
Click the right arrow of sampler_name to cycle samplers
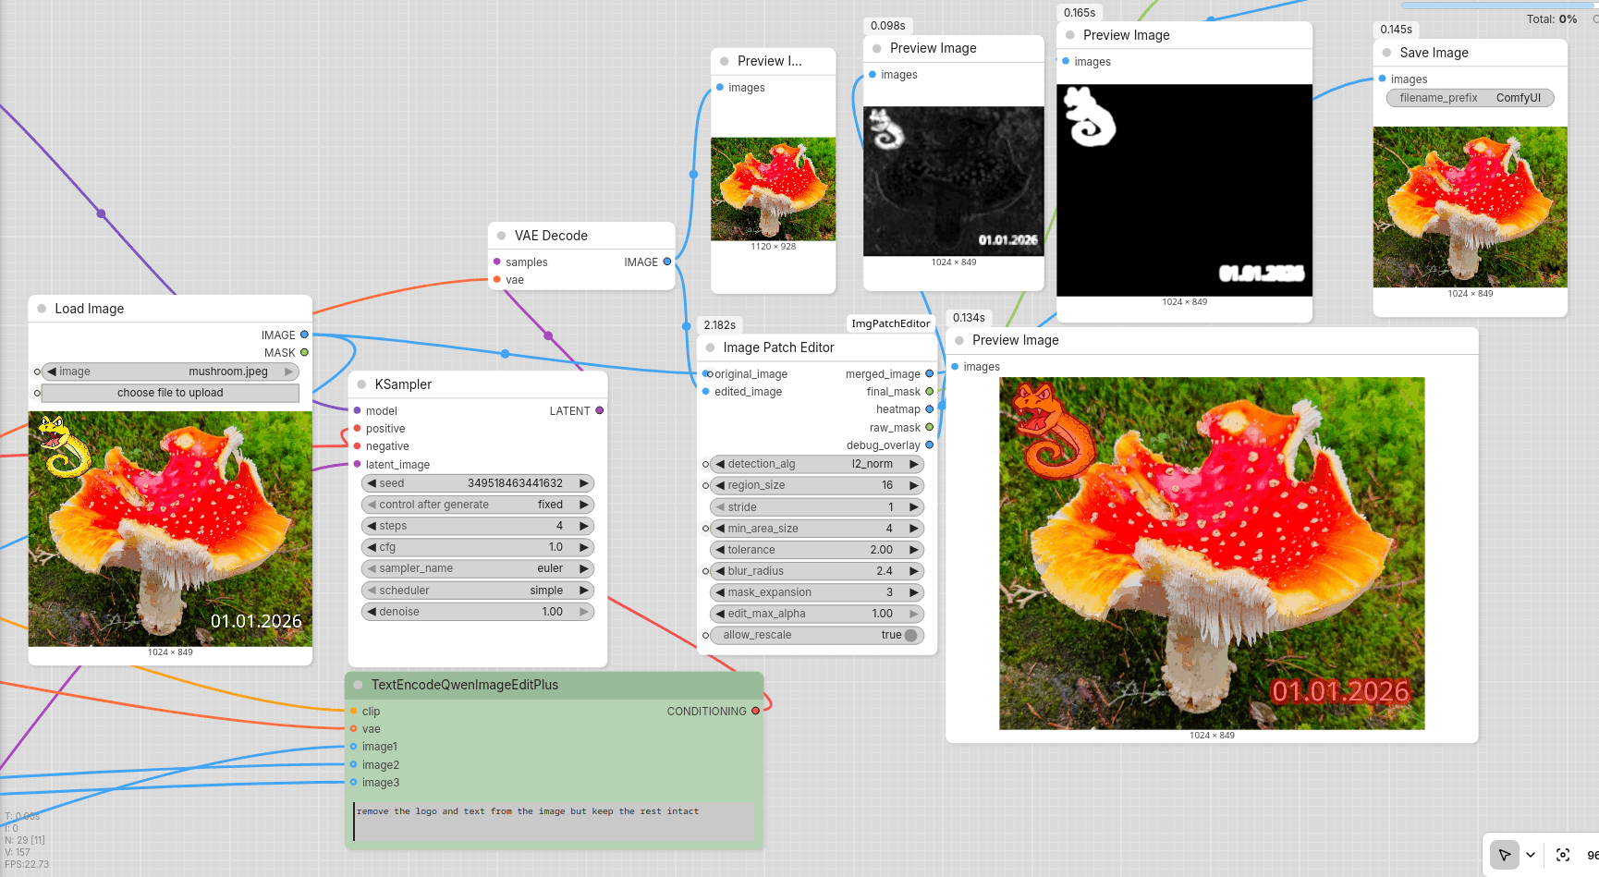pyautogui.click(x=583, y=568)
